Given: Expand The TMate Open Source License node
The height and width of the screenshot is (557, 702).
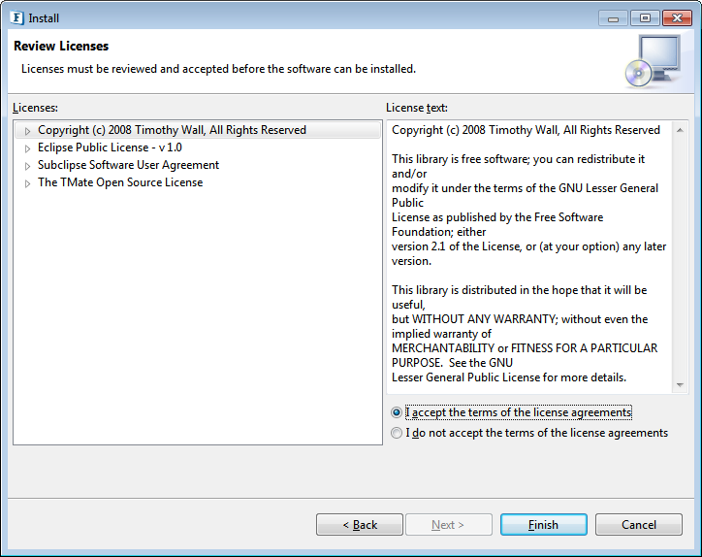Looking at the screenshot, I should [x=27, y=183].
